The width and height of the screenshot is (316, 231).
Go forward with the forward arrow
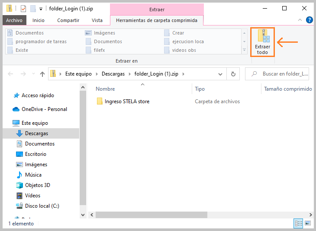click(23, 74)
